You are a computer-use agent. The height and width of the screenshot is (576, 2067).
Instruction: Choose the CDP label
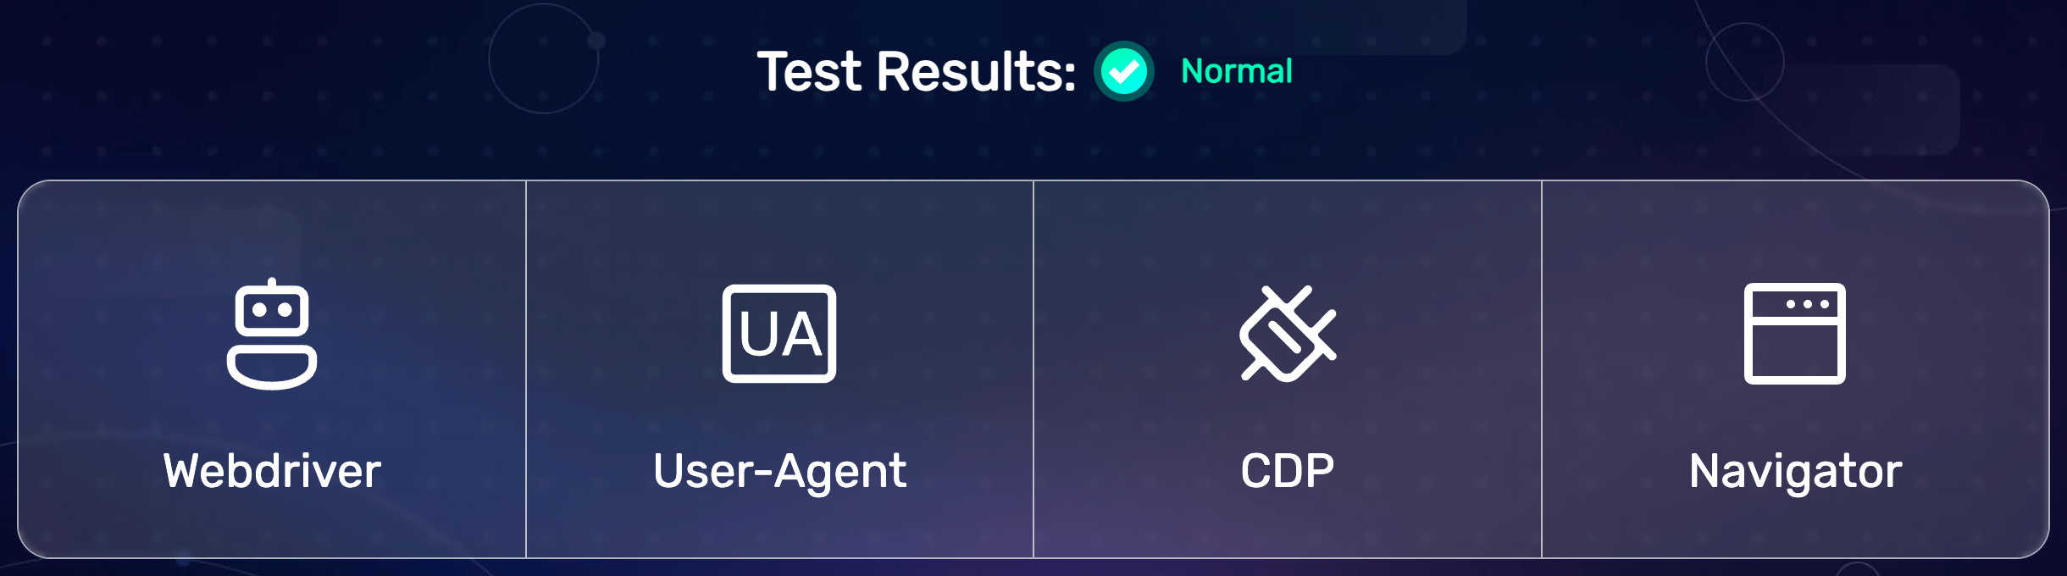point(1288,471)
